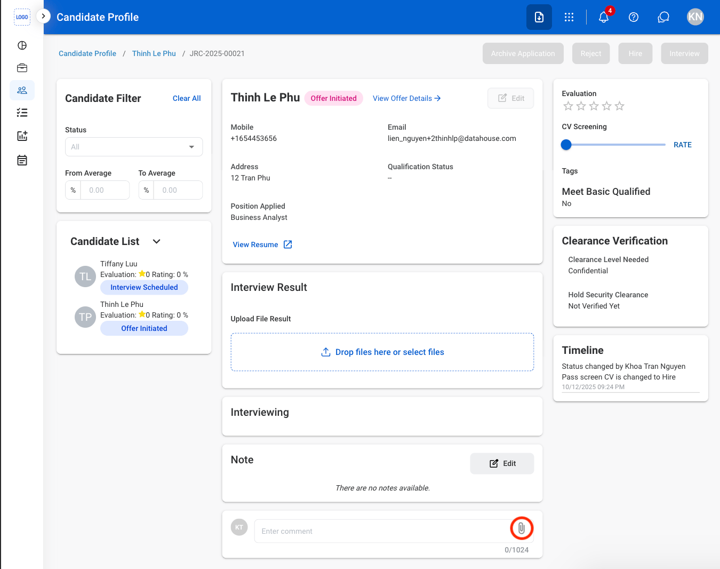
Task: Click the download document icon in header
Action: click(x=539, y=17)
